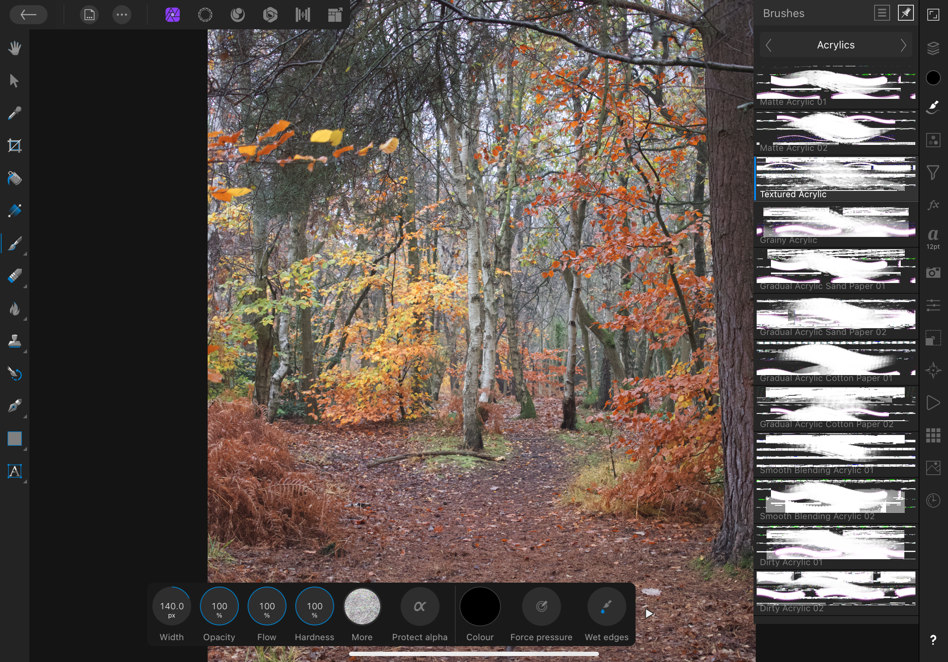
Task: Select the Erase Brush tool
Action: [15, 276]
